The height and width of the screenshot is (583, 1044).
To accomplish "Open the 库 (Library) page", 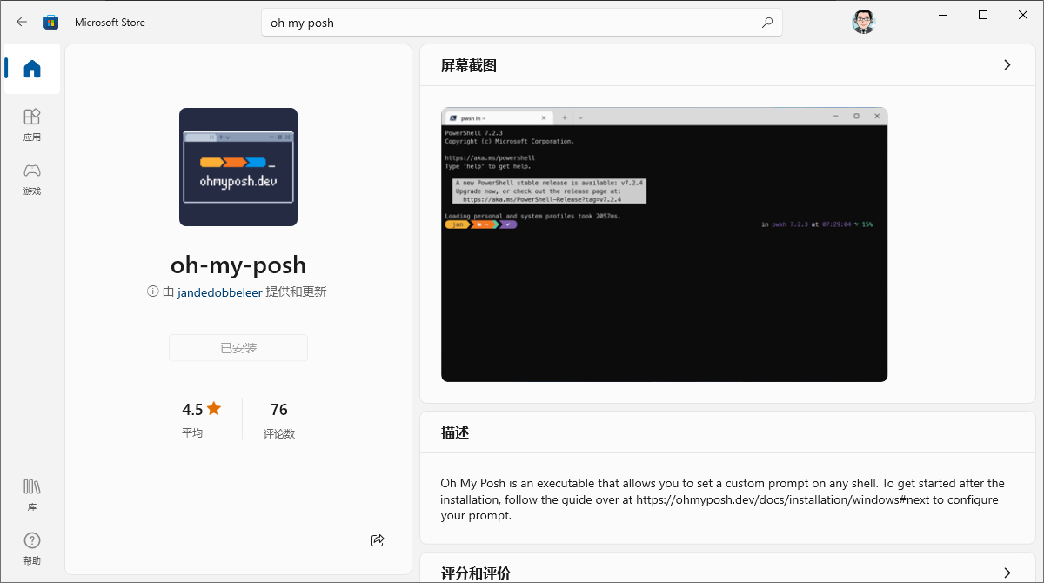I will point(32,493).
